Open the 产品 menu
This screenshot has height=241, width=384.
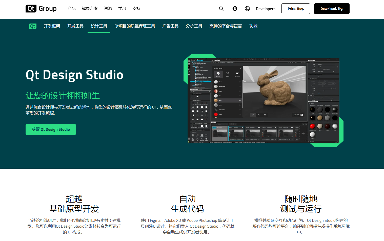(x=71, y=9)
